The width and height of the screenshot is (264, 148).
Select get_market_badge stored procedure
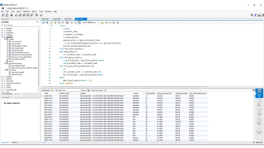(x=18, y=66)
